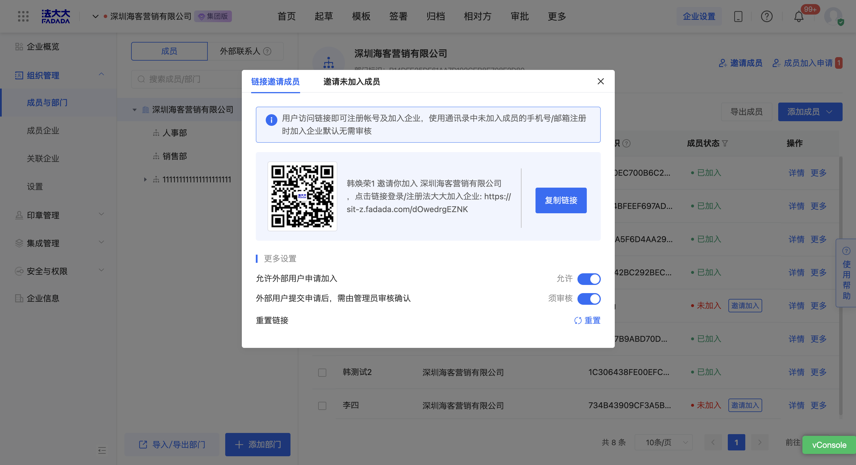Screen dimensions: 856x465
Task: Click the 企业信息 sidebar icon
Action: [19, 298]
